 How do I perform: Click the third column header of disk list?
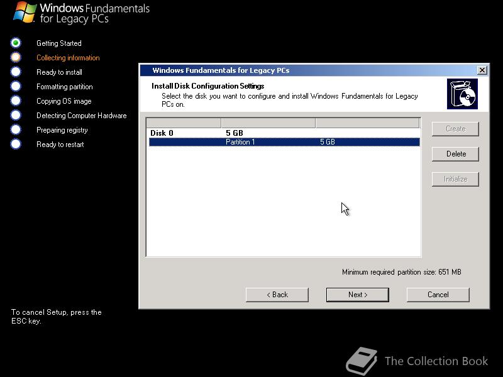click(x=368, y=123)
